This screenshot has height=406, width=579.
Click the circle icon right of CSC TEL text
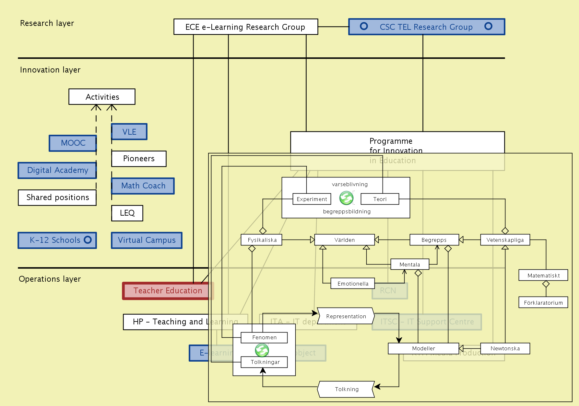tap(488, 26)
